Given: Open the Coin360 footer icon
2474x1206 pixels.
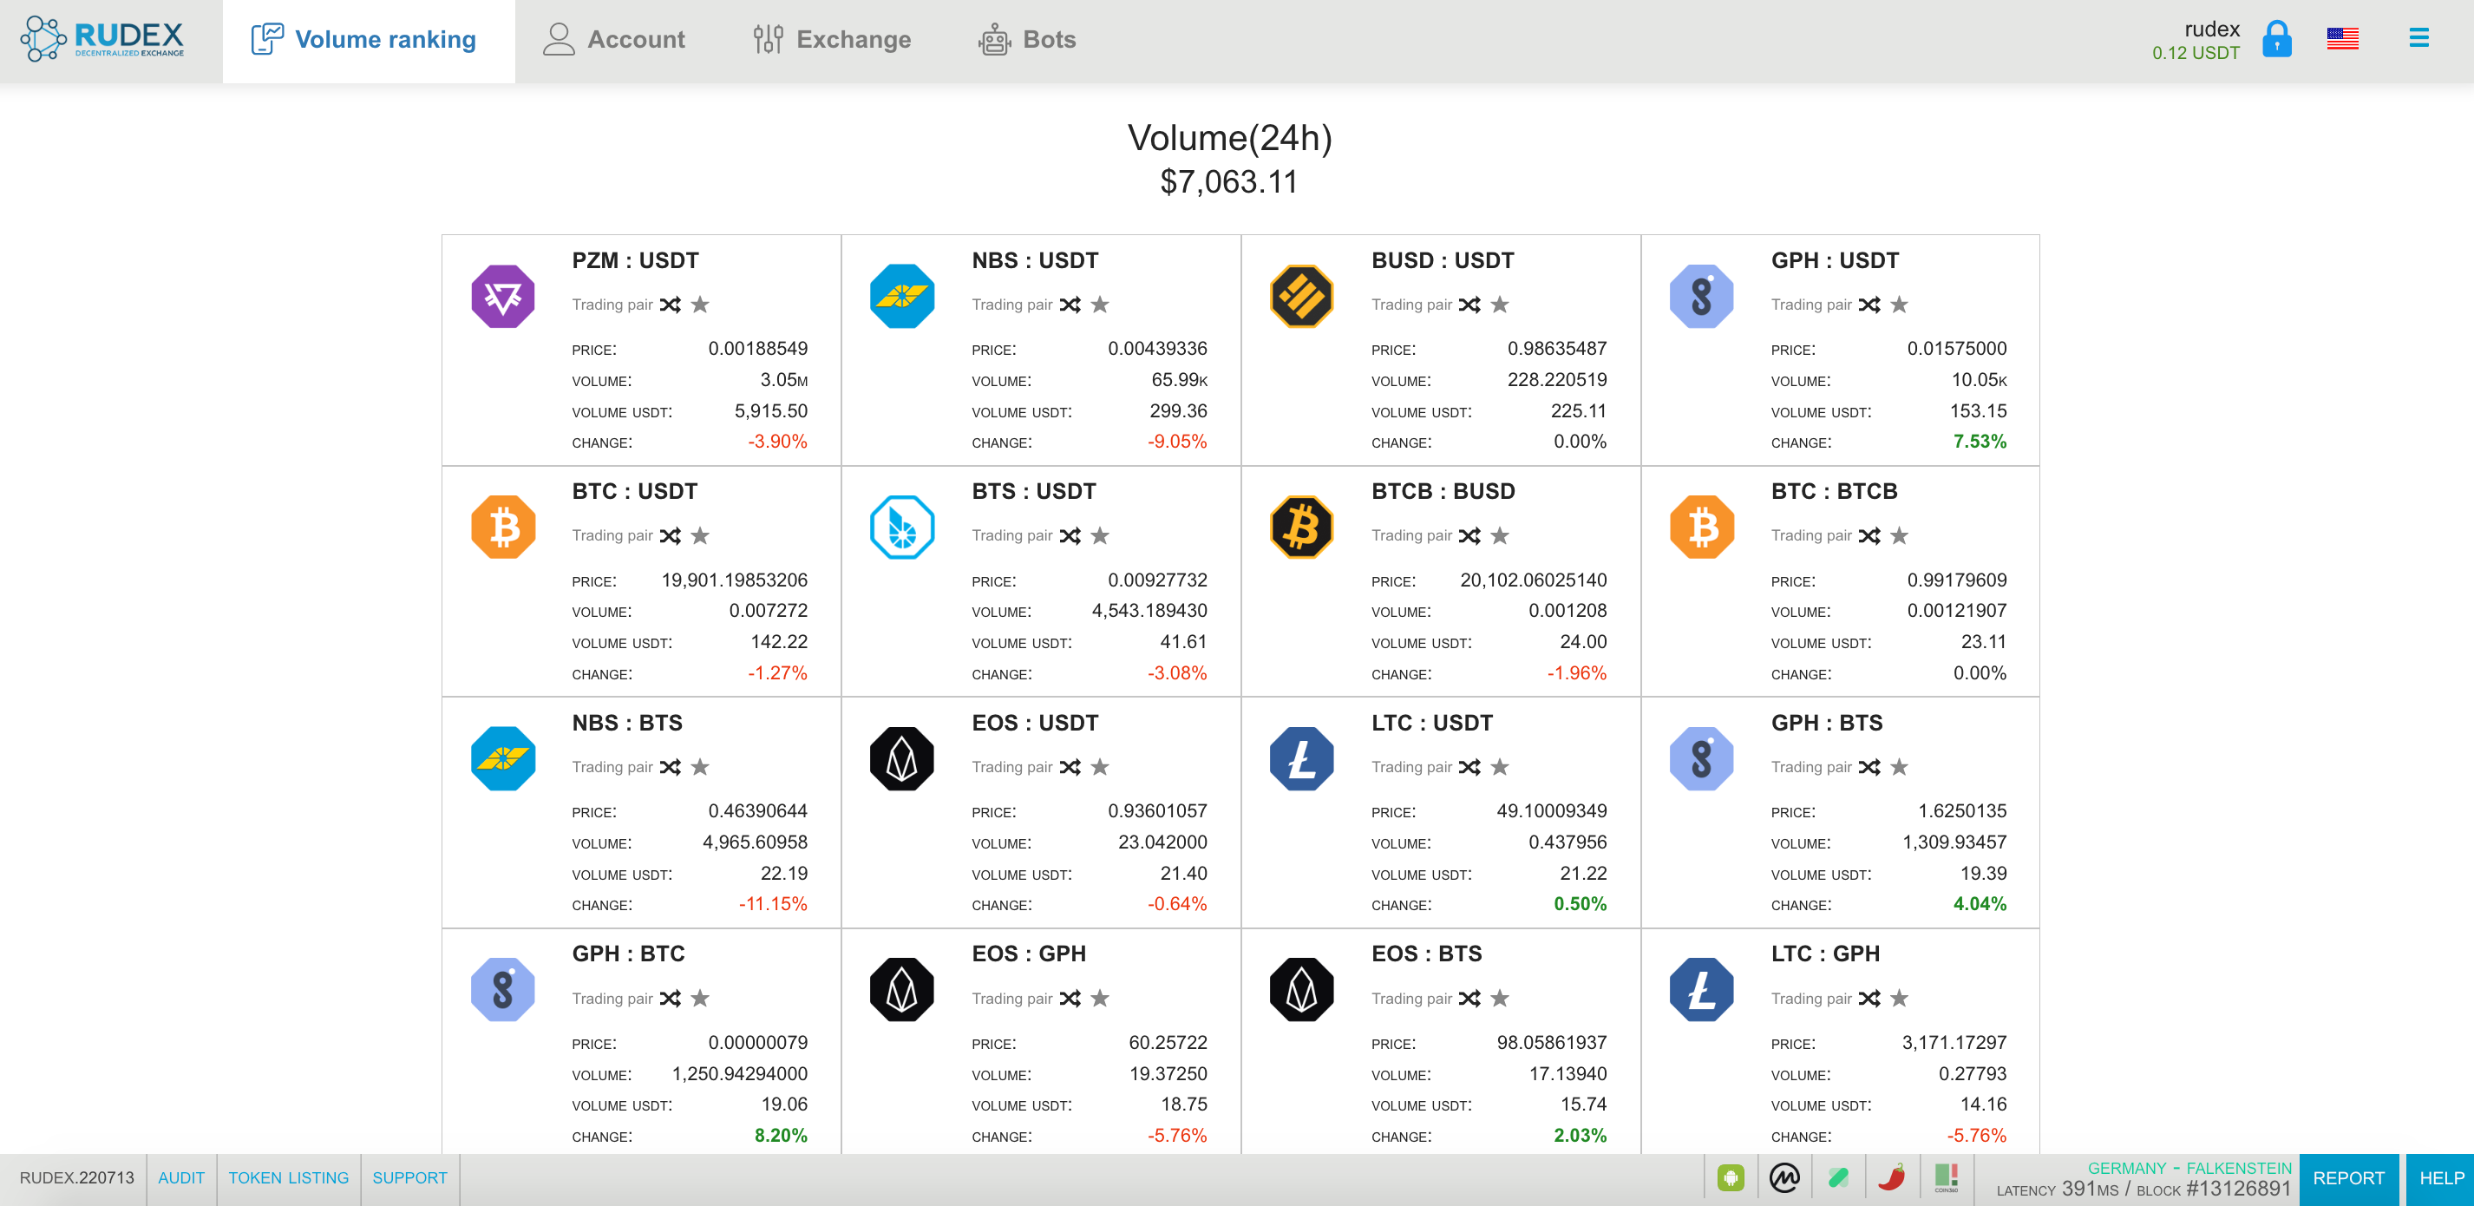Looking at the screenshot, I should click(1946, 1178).
